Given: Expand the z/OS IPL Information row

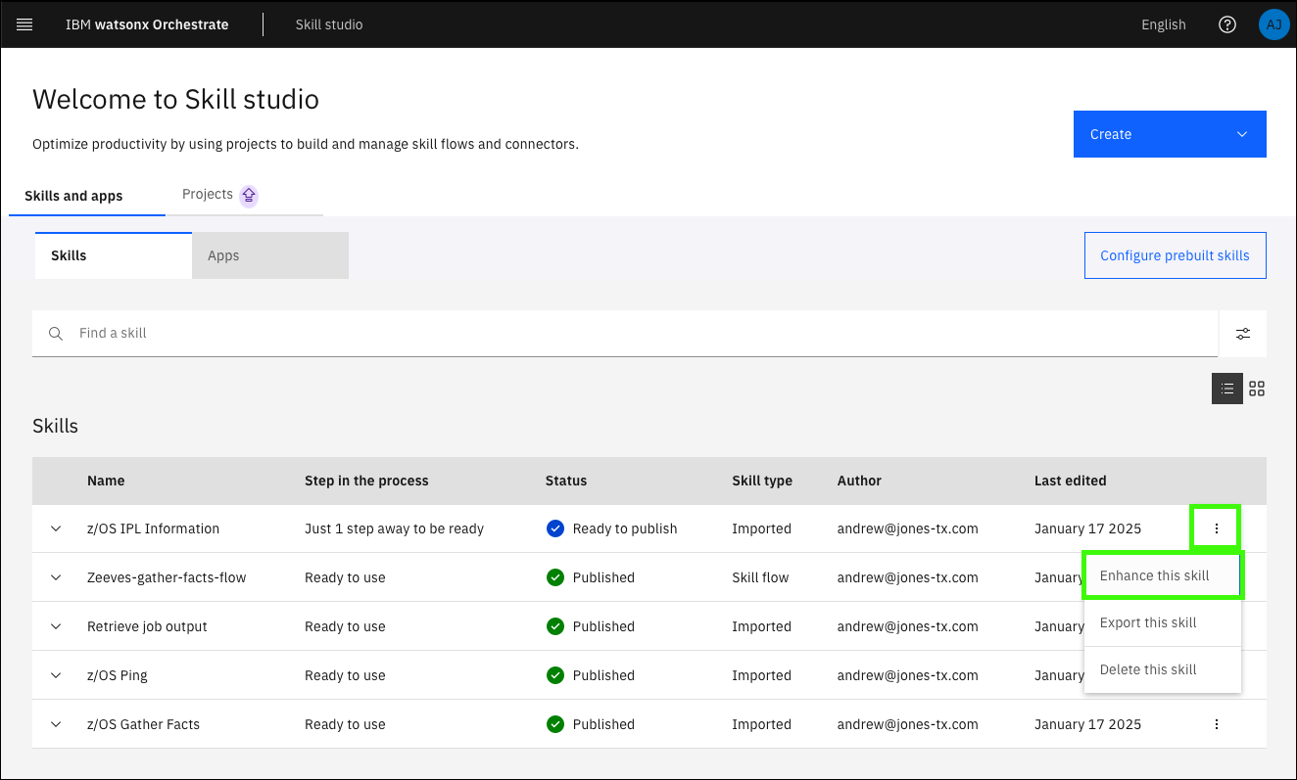Looking at the screenshot, I should coord(56,528).
